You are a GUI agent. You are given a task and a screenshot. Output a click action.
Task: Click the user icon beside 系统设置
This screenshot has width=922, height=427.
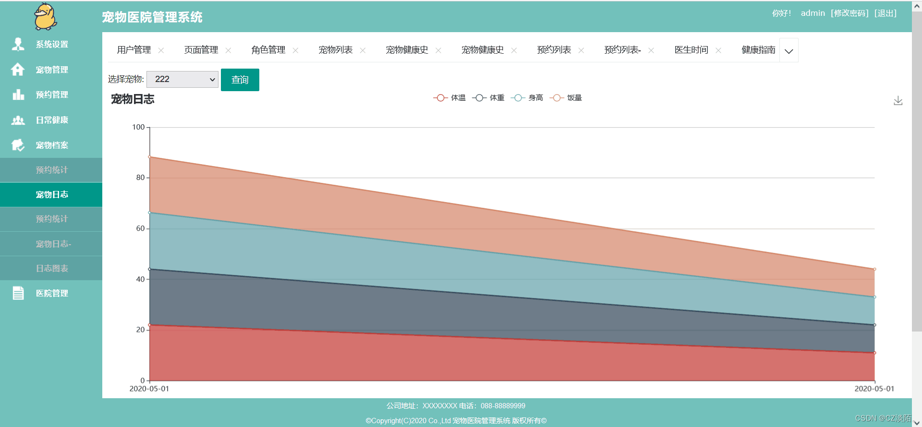coord(18,44)
